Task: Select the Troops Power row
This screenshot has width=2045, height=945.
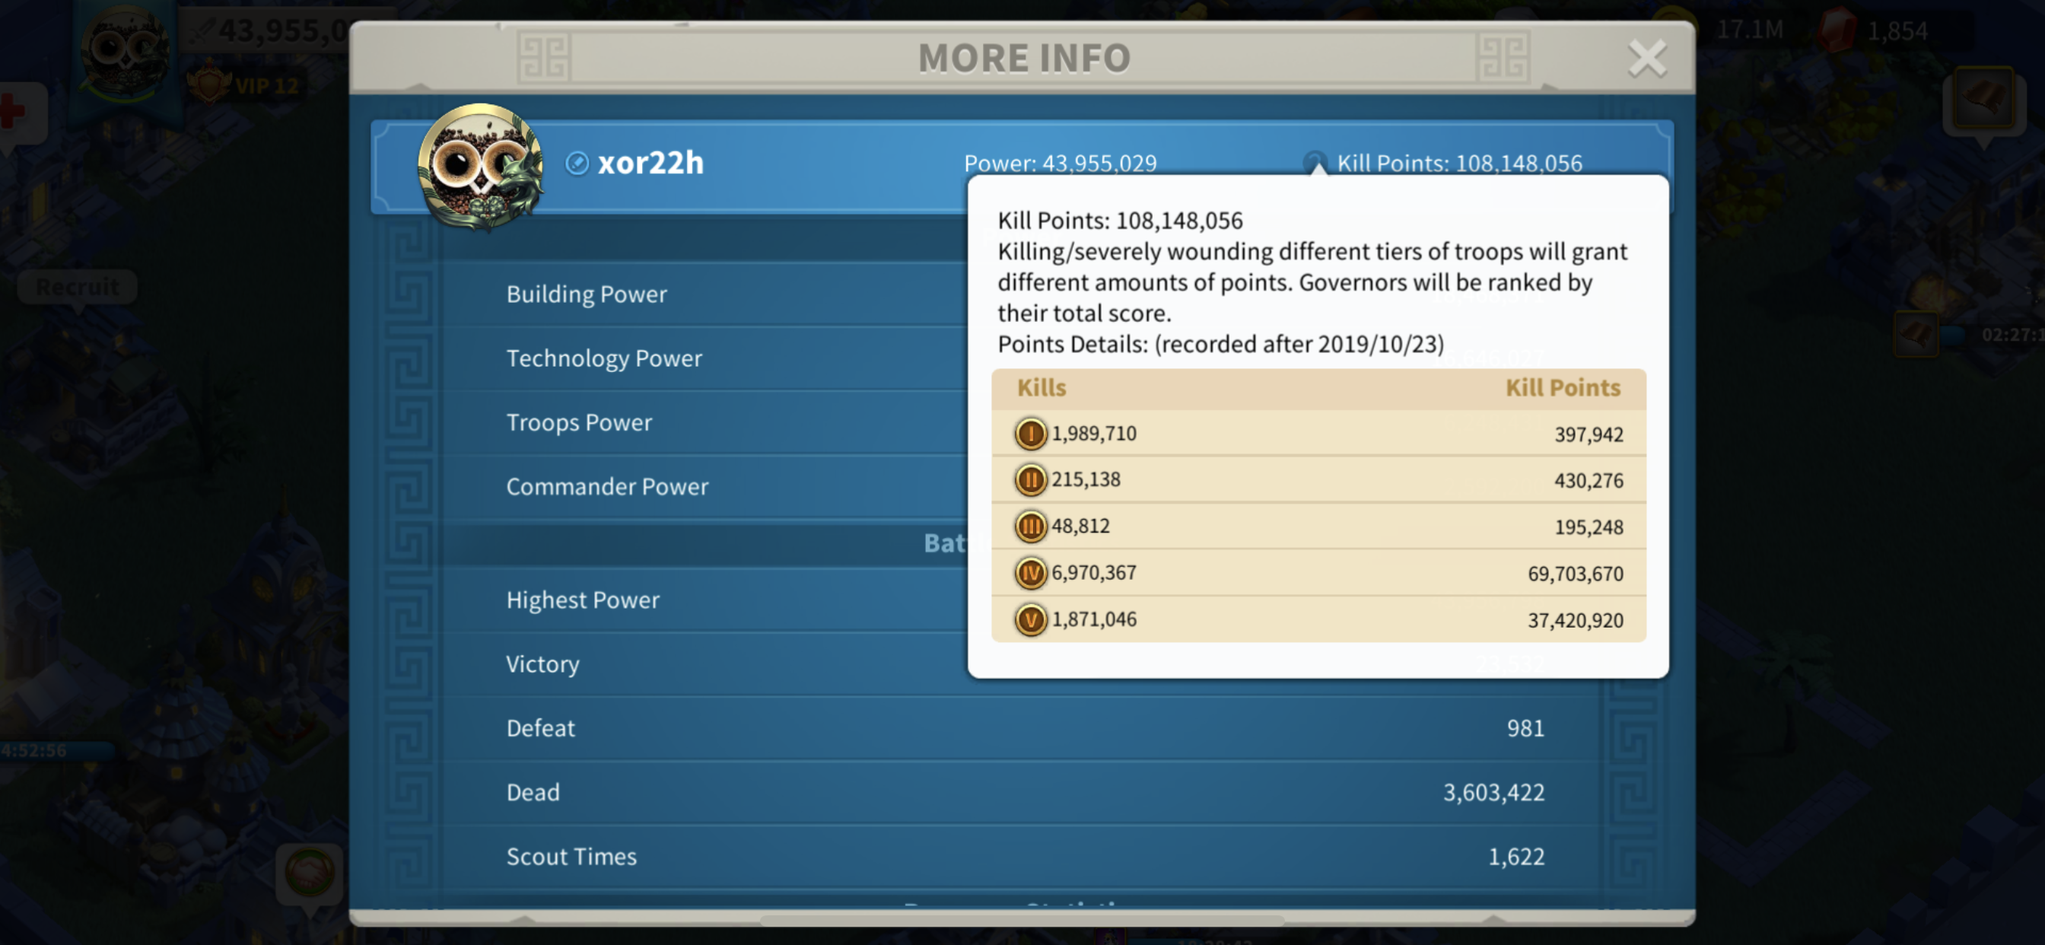Action: [x=579, y=422]
